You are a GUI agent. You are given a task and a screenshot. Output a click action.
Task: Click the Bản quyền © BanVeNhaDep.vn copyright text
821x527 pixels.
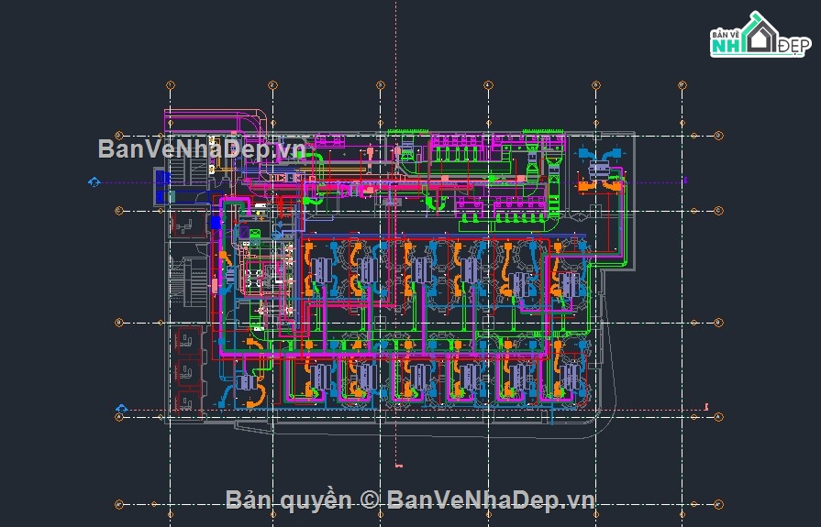[x=410, y=500]
